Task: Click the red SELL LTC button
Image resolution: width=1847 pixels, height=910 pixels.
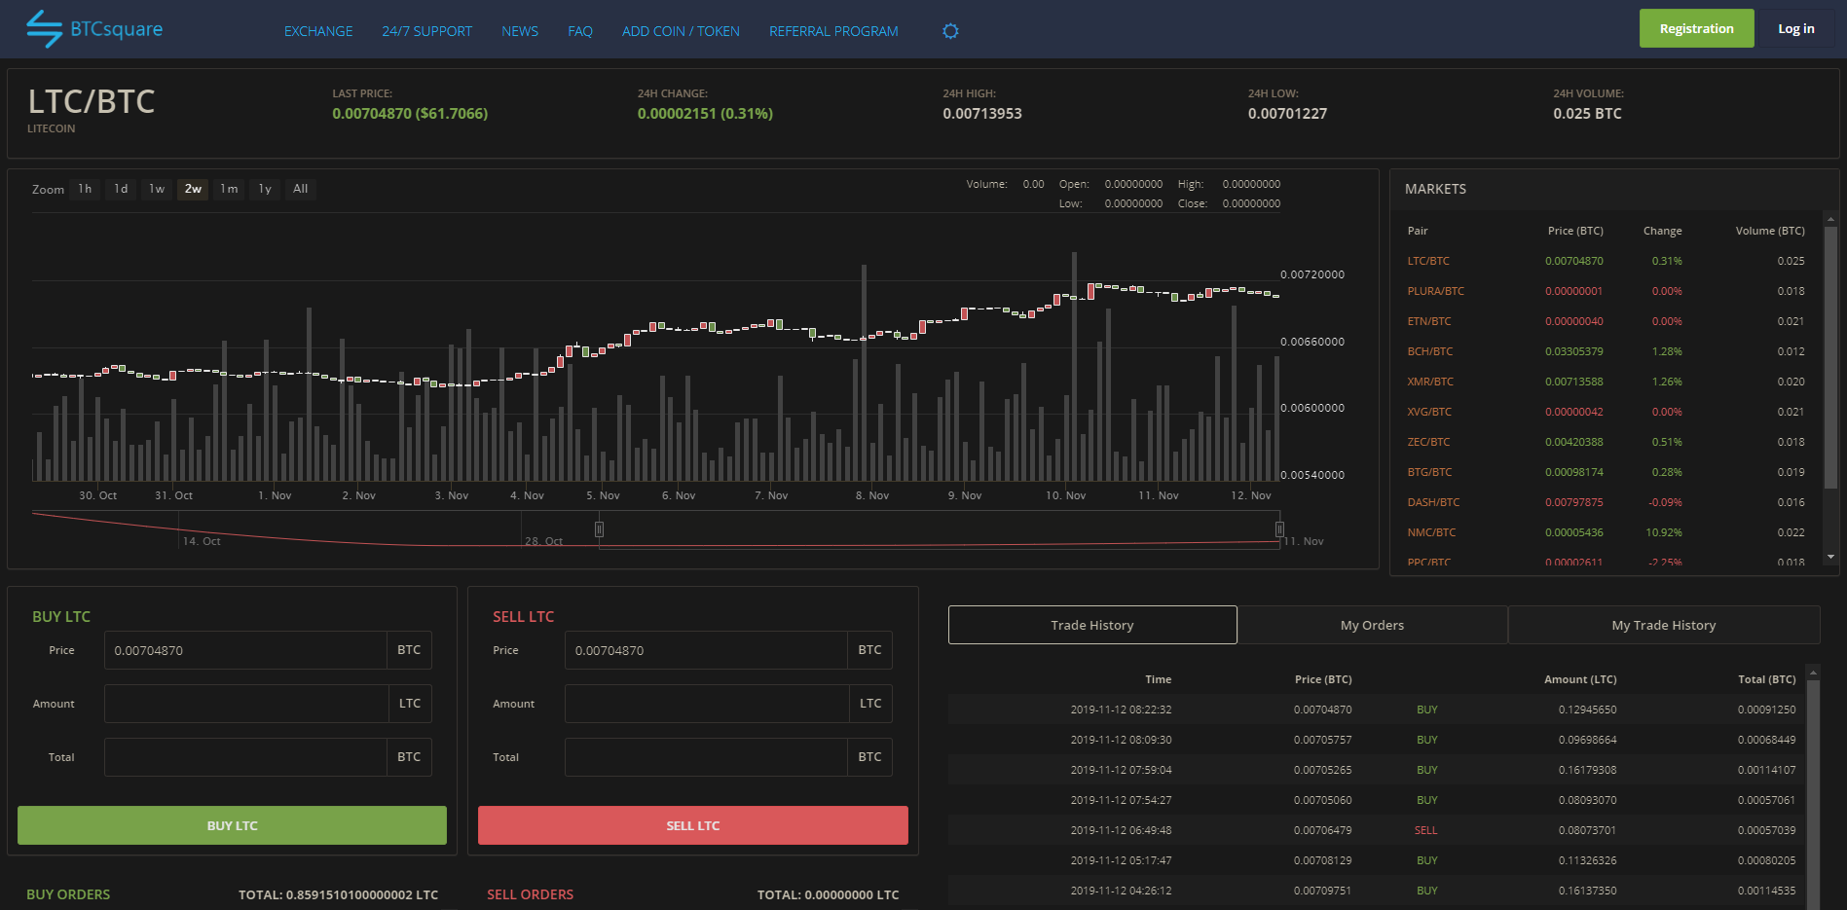Action: coord(693,825)
